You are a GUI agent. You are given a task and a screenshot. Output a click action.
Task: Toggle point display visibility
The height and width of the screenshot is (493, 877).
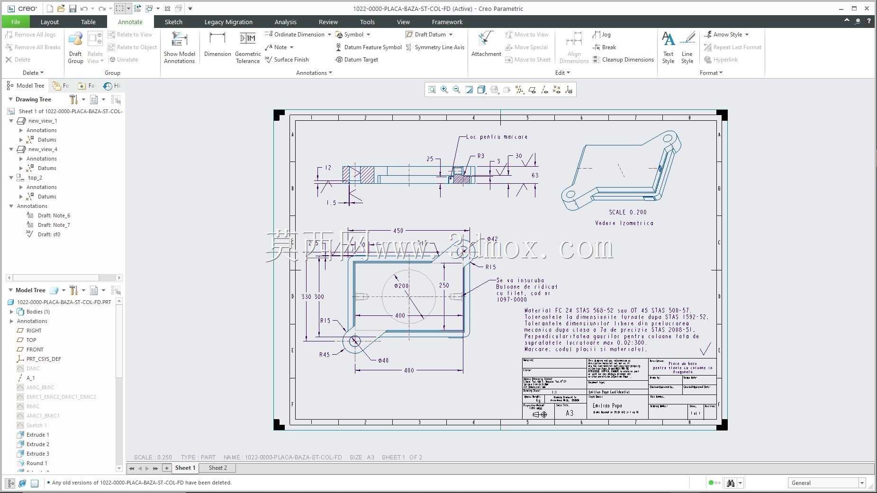tap(557, 90)
